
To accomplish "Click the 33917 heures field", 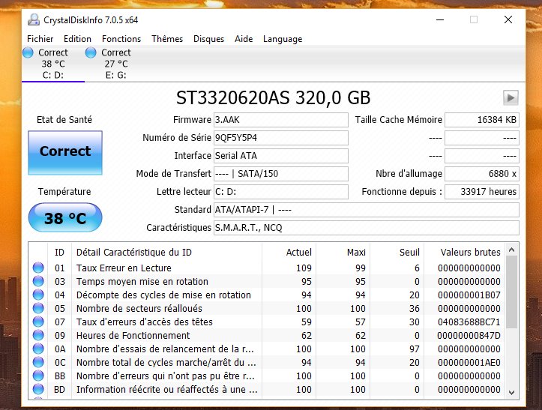I will (x=482, y=192).
